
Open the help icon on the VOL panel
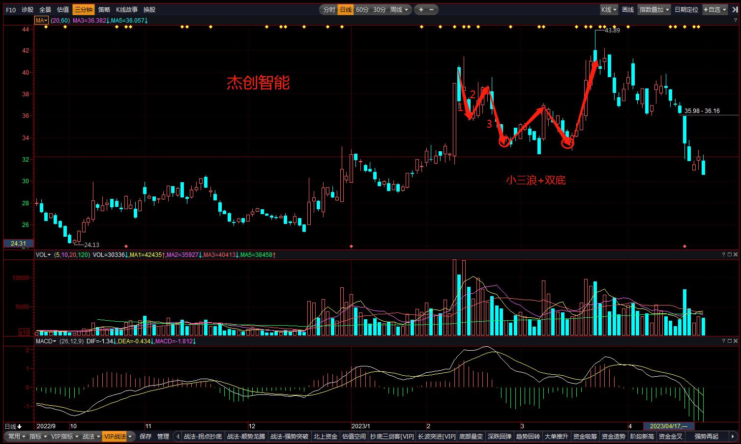723,255
